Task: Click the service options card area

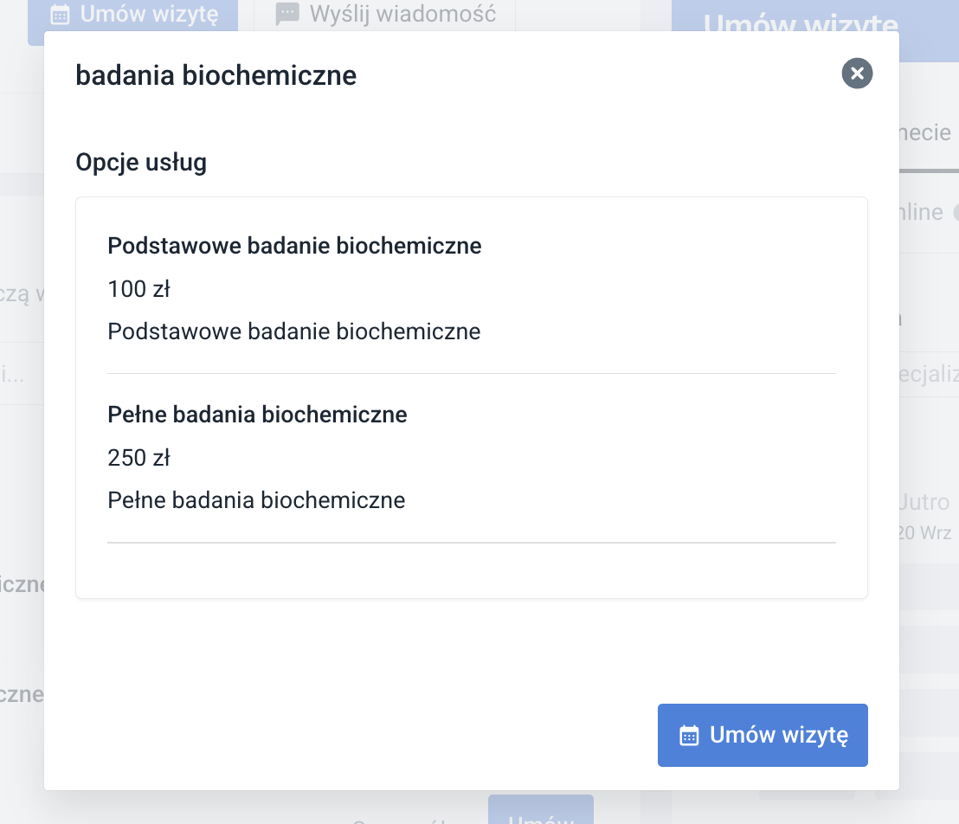Action: pos(472,396)
